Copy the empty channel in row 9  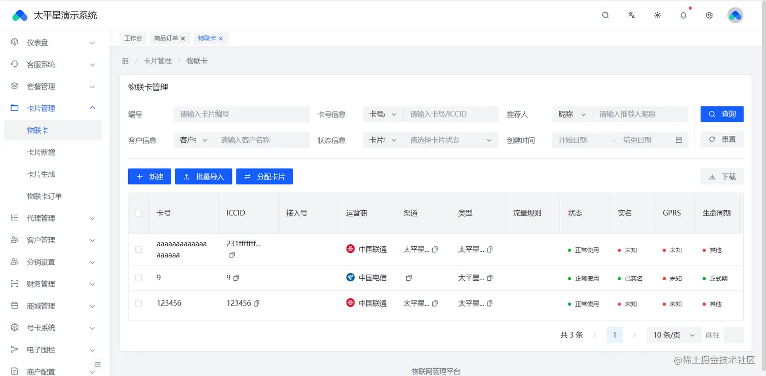tap(409, 278)
